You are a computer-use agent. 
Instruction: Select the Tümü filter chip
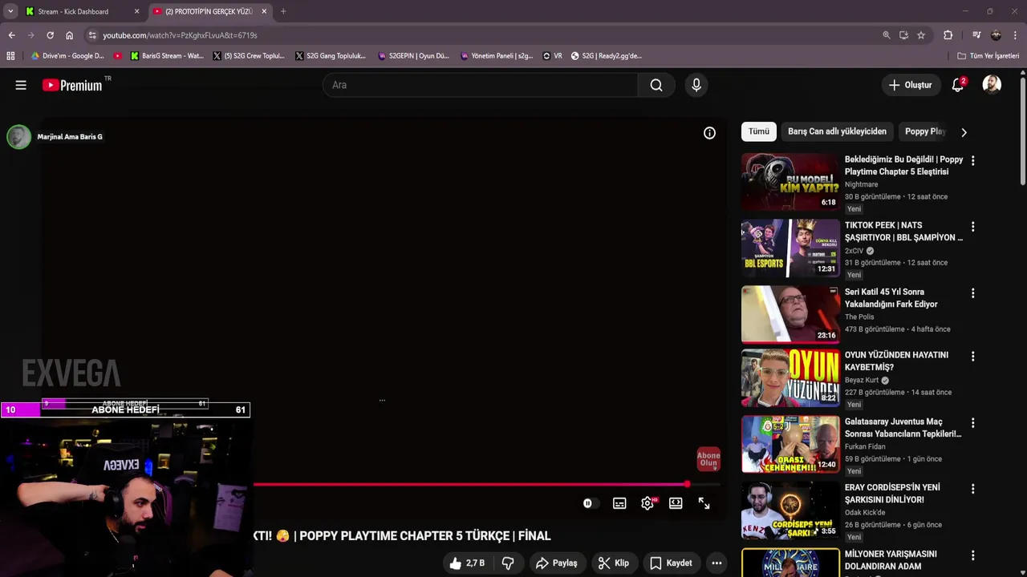click(759, 131)
